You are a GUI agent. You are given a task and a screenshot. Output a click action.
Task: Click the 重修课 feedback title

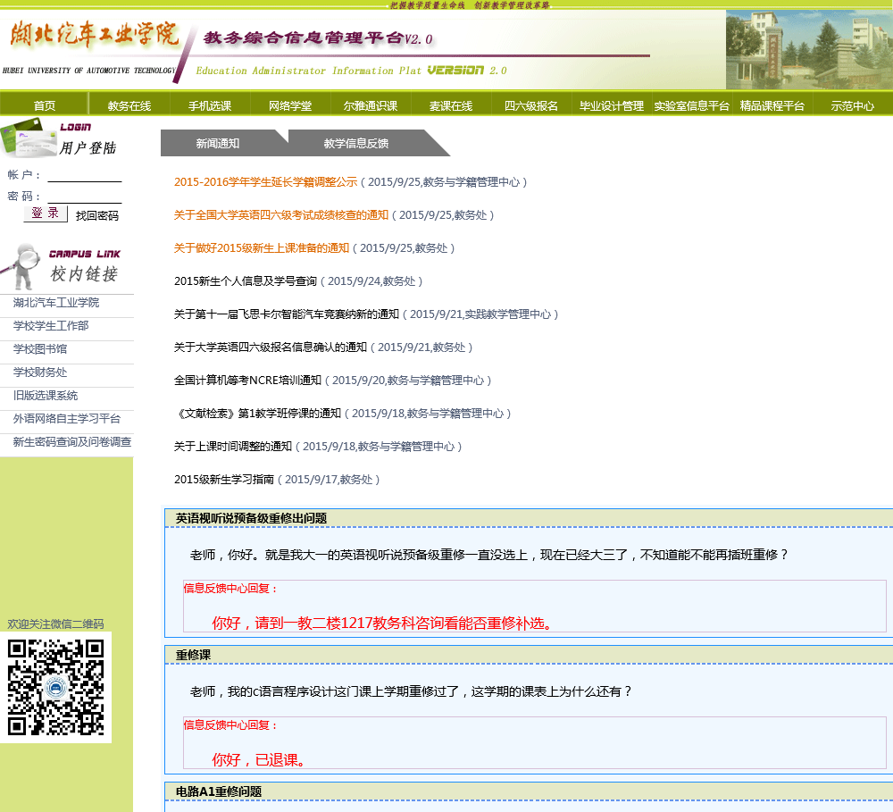tap(193, 655)
